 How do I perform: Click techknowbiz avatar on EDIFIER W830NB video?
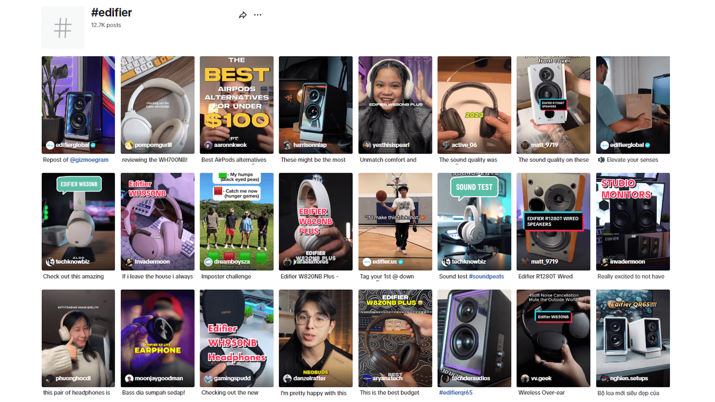tap(50, 262)
